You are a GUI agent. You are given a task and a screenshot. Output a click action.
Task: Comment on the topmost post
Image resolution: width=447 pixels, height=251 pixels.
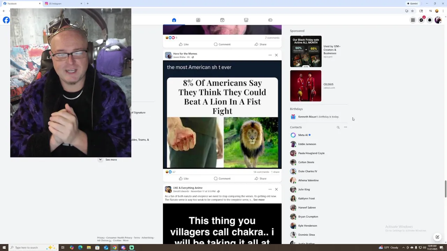(x=222, y=44)
